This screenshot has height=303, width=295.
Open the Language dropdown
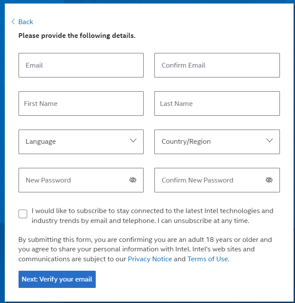(x=73, y=142)
